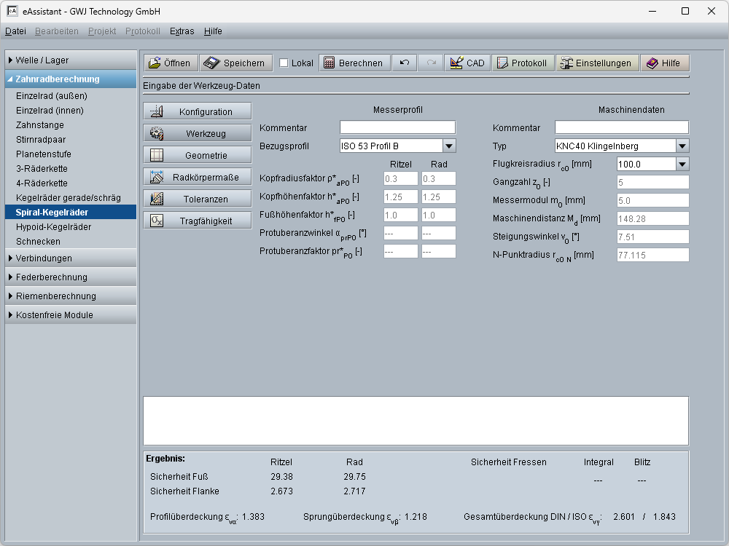Click the Hilfe book icon
This screenshot has width=729, height=546.
point(652,63)
